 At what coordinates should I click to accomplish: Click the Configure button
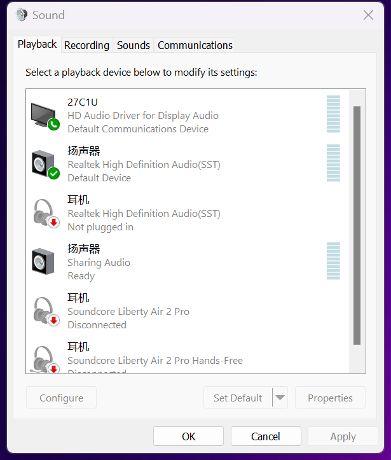click(61, 398)
